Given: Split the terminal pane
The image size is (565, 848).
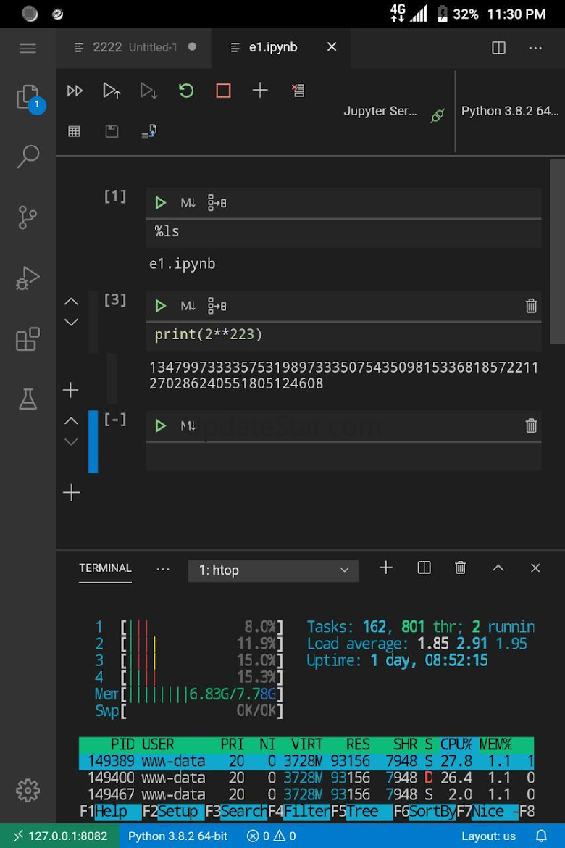Looking at the screenshot, I should coord(424,568).
